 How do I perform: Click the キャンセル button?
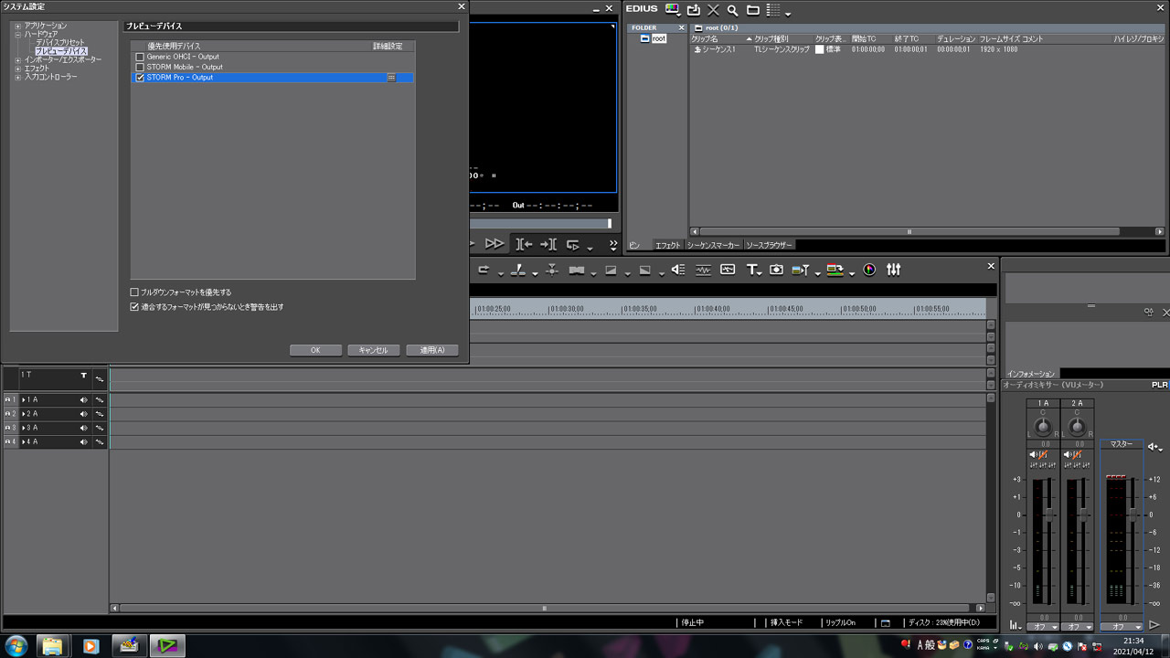[x=373, y=350]
